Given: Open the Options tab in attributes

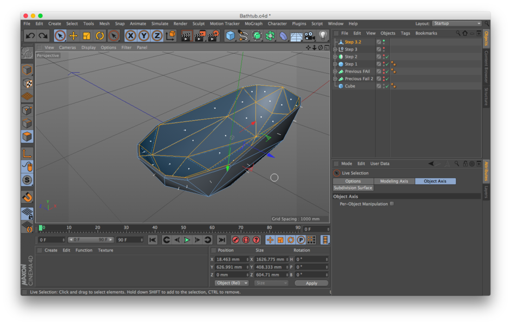Looking at the screenshot, I should (353, 181).
